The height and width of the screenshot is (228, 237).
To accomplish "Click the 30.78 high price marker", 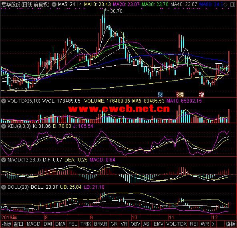I will (116, 11).
